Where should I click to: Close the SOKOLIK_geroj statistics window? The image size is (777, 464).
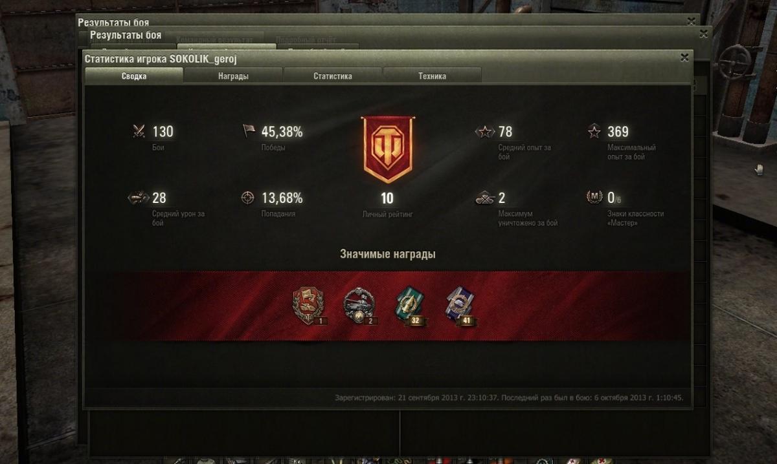point(684,58)
